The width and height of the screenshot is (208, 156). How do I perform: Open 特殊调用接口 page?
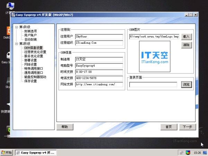pos(34,69)
